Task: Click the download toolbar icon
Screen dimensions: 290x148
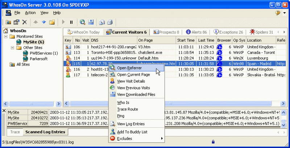Action: click(91, 22)
